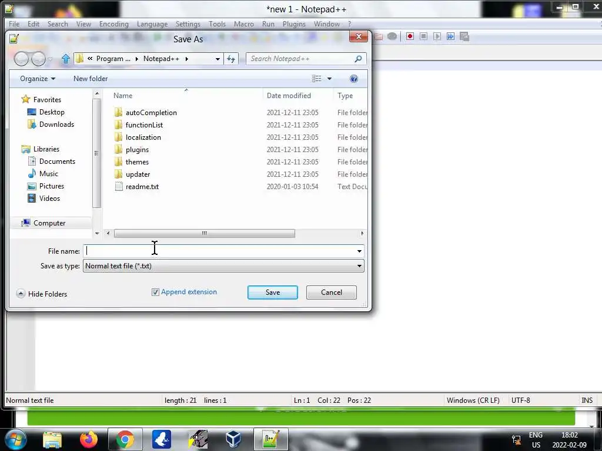Screen dimensions: 602x451
Task: Click the Save Current Recorded Macro icon
Action: click(x=464, y=36)
